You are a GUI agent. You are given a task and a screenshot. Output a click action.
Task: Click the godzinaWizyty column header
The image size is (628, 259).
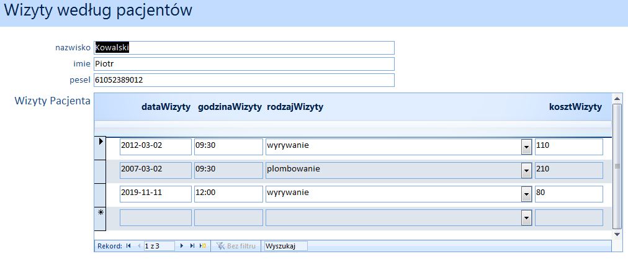230,107
